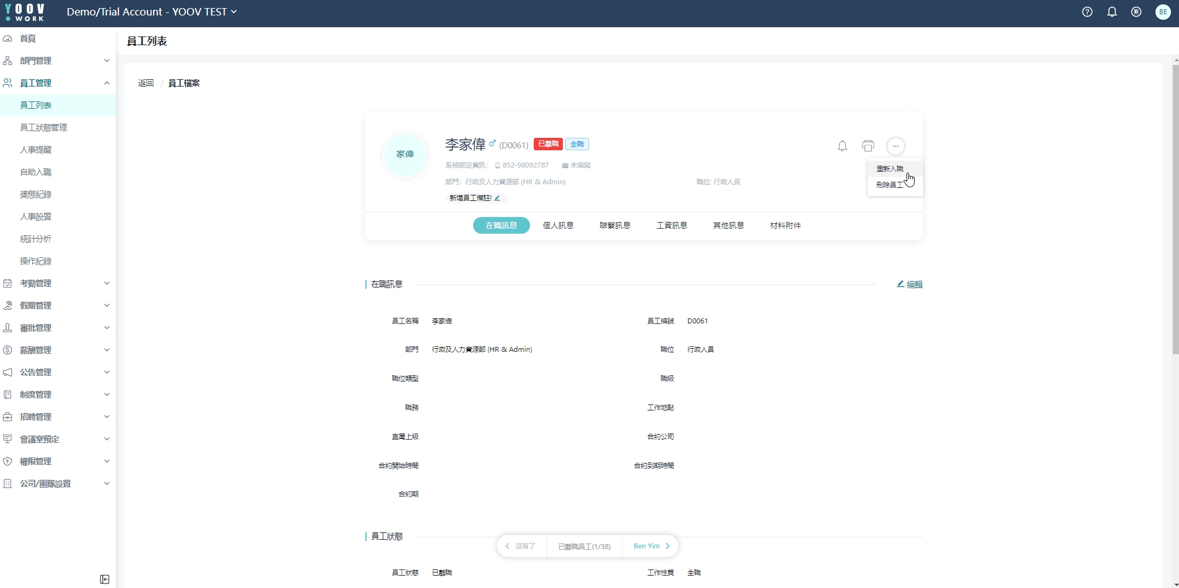Open the three-dot more options button

[x=895, y=146]
